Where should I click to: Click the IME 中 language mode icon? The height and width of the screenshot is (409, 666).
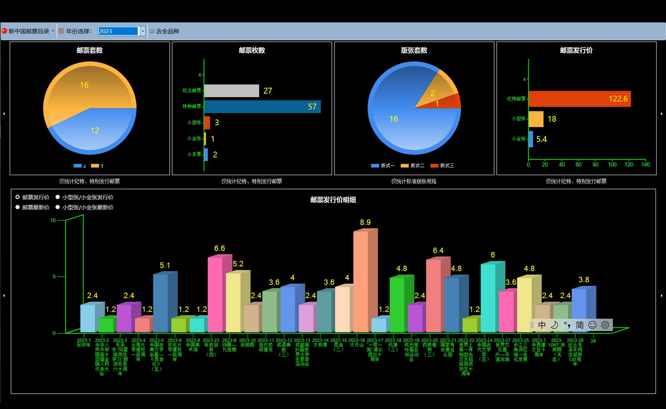tap(542, 325)
